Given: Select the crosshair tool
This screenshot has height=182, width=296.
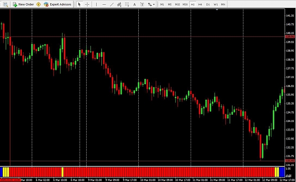Looking at the screenshot, I should (x=87, y=4).
